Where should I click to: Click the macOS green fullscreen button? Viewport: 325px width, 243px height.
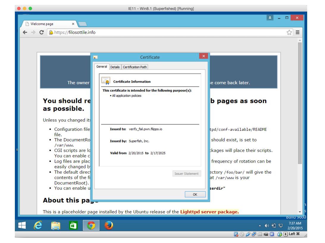(30, 9)
